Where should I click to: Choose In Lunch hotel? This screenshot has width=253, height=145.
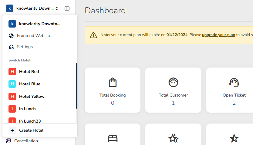click(27, 109)
